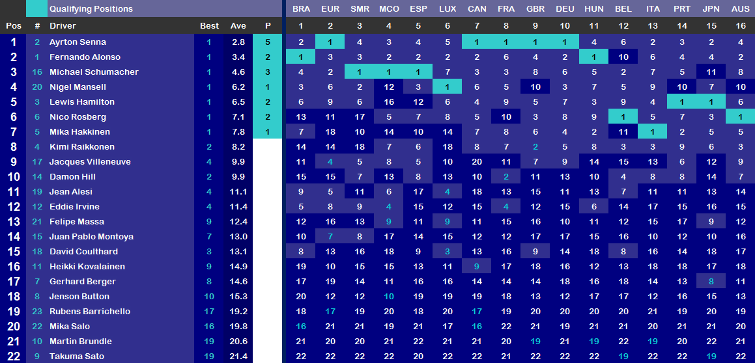Viewport: 755px width, 363px height.
Task: Select the SMR race column header
Action: [x=360, y=9]
